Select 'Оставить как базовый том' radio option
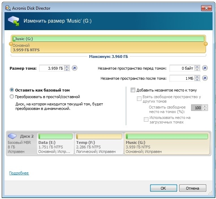 pyautogui.click(x=12, y=90)
